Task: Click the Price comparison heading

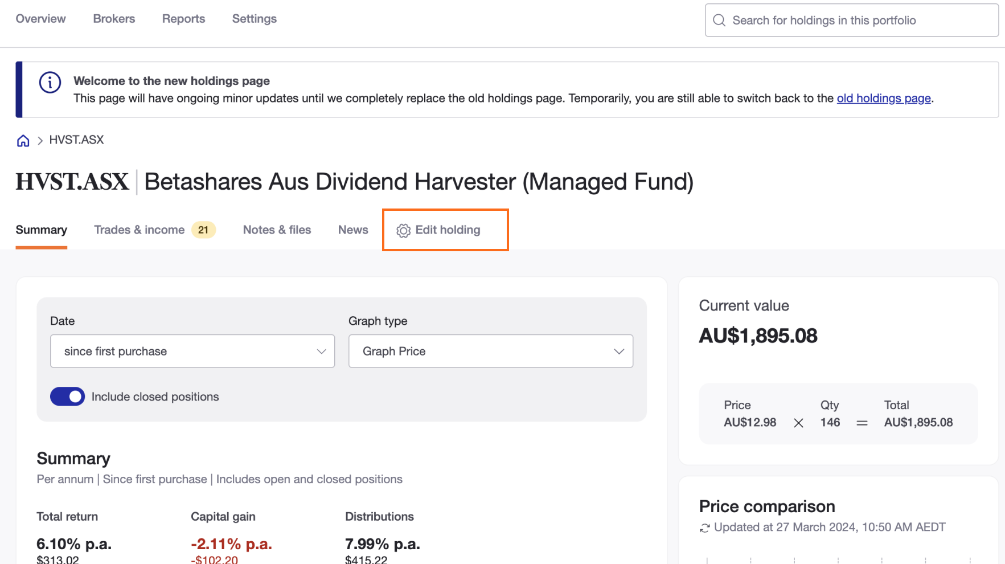Action: 767,506
